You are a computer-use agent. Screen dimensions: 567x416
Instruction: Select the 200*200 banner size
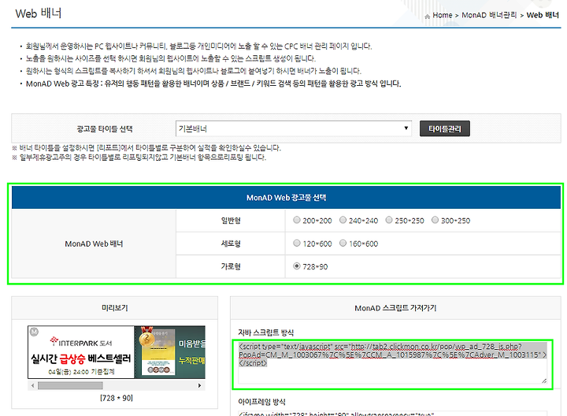pyautogui.click(x=297, y=220)
